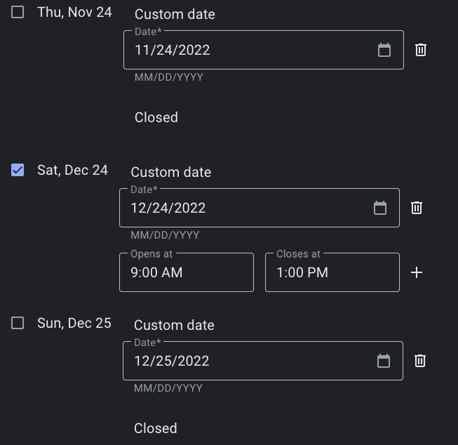This screenshot has width=458, height=445.
Task: Click the Closed text under 12/25/2022
Action: (156, 428)
